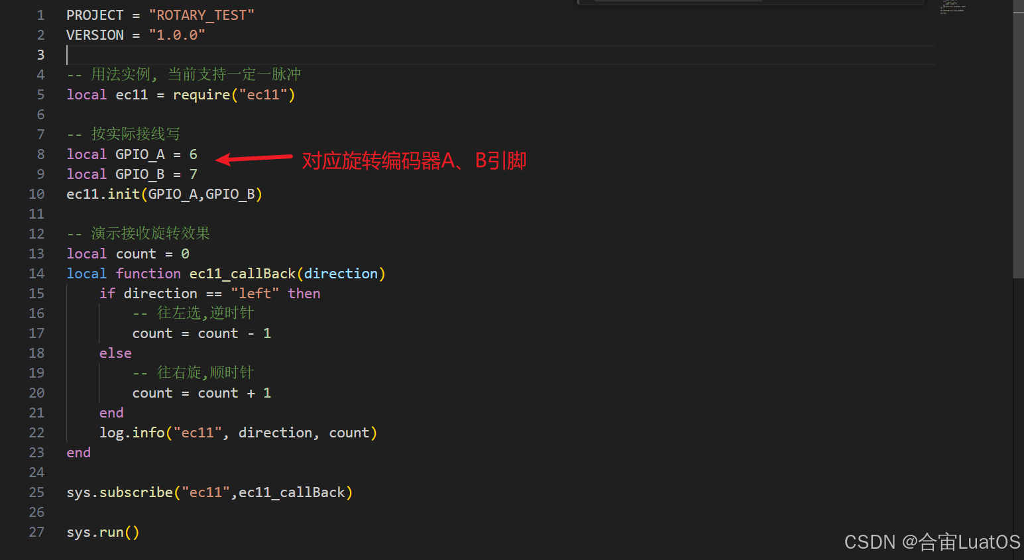Click the log.info call on line 22

(239, 433)
